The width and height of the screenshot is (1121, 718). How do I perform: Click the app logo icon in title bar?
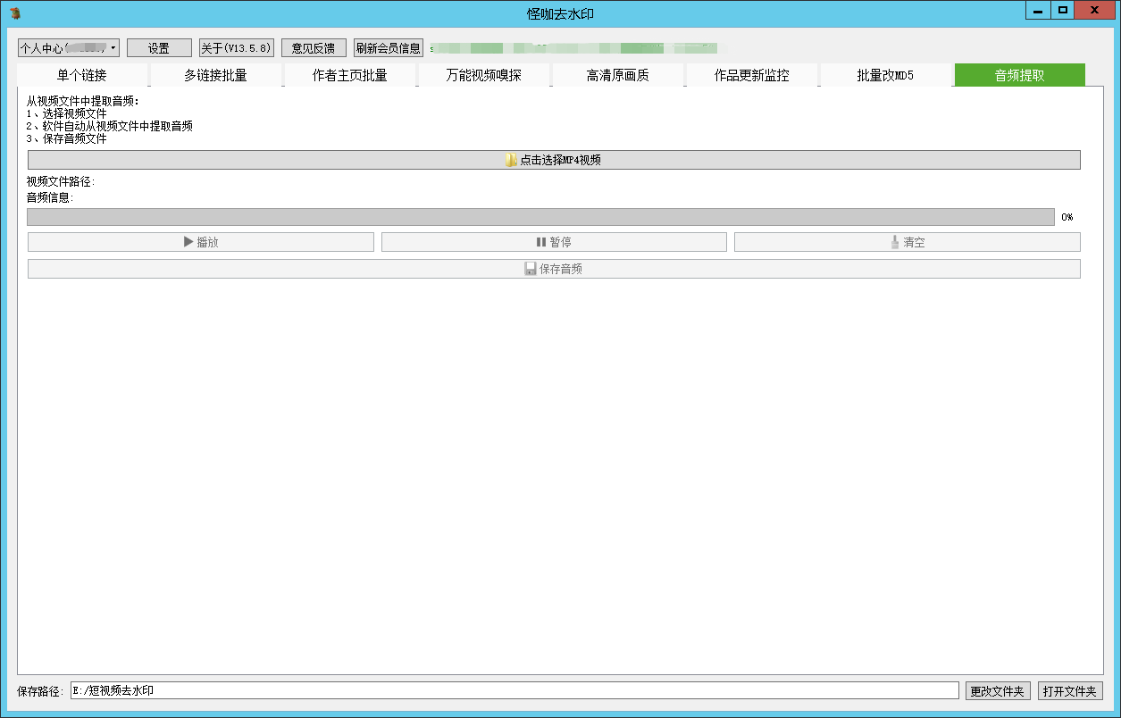pos(15,13)
